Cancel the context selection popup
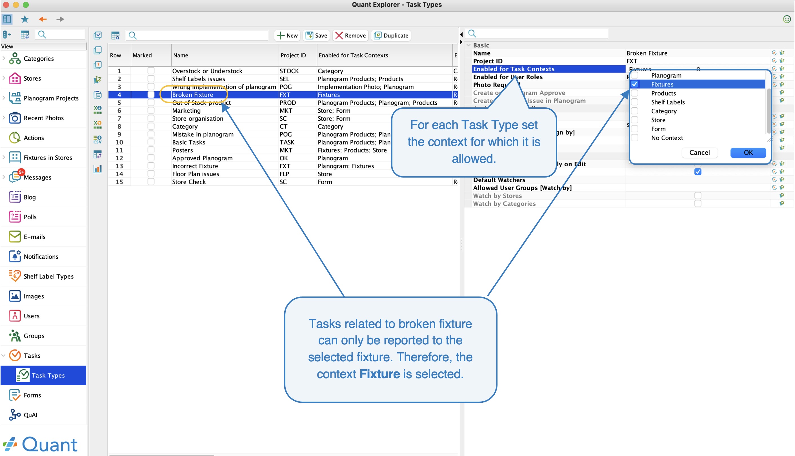 click(699, 152)
